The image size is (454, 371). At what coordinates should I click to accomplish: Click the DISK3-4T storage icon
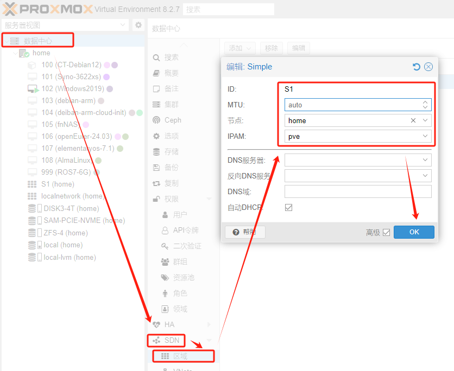pos(33,208)
